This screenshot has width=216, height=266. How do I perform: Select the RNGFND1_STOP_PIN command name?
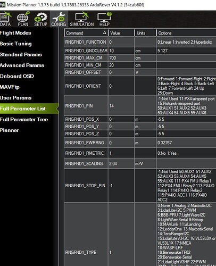tap(85, 186)
